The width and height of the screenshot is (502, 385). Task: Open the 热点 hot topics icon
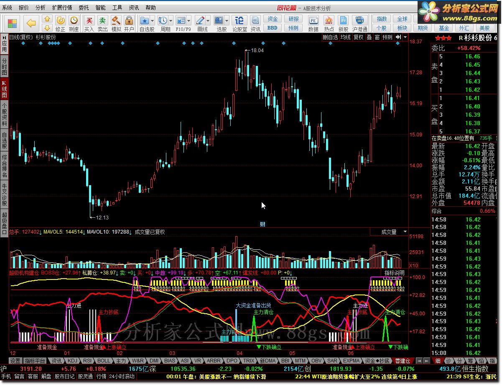tap(329, 23)
